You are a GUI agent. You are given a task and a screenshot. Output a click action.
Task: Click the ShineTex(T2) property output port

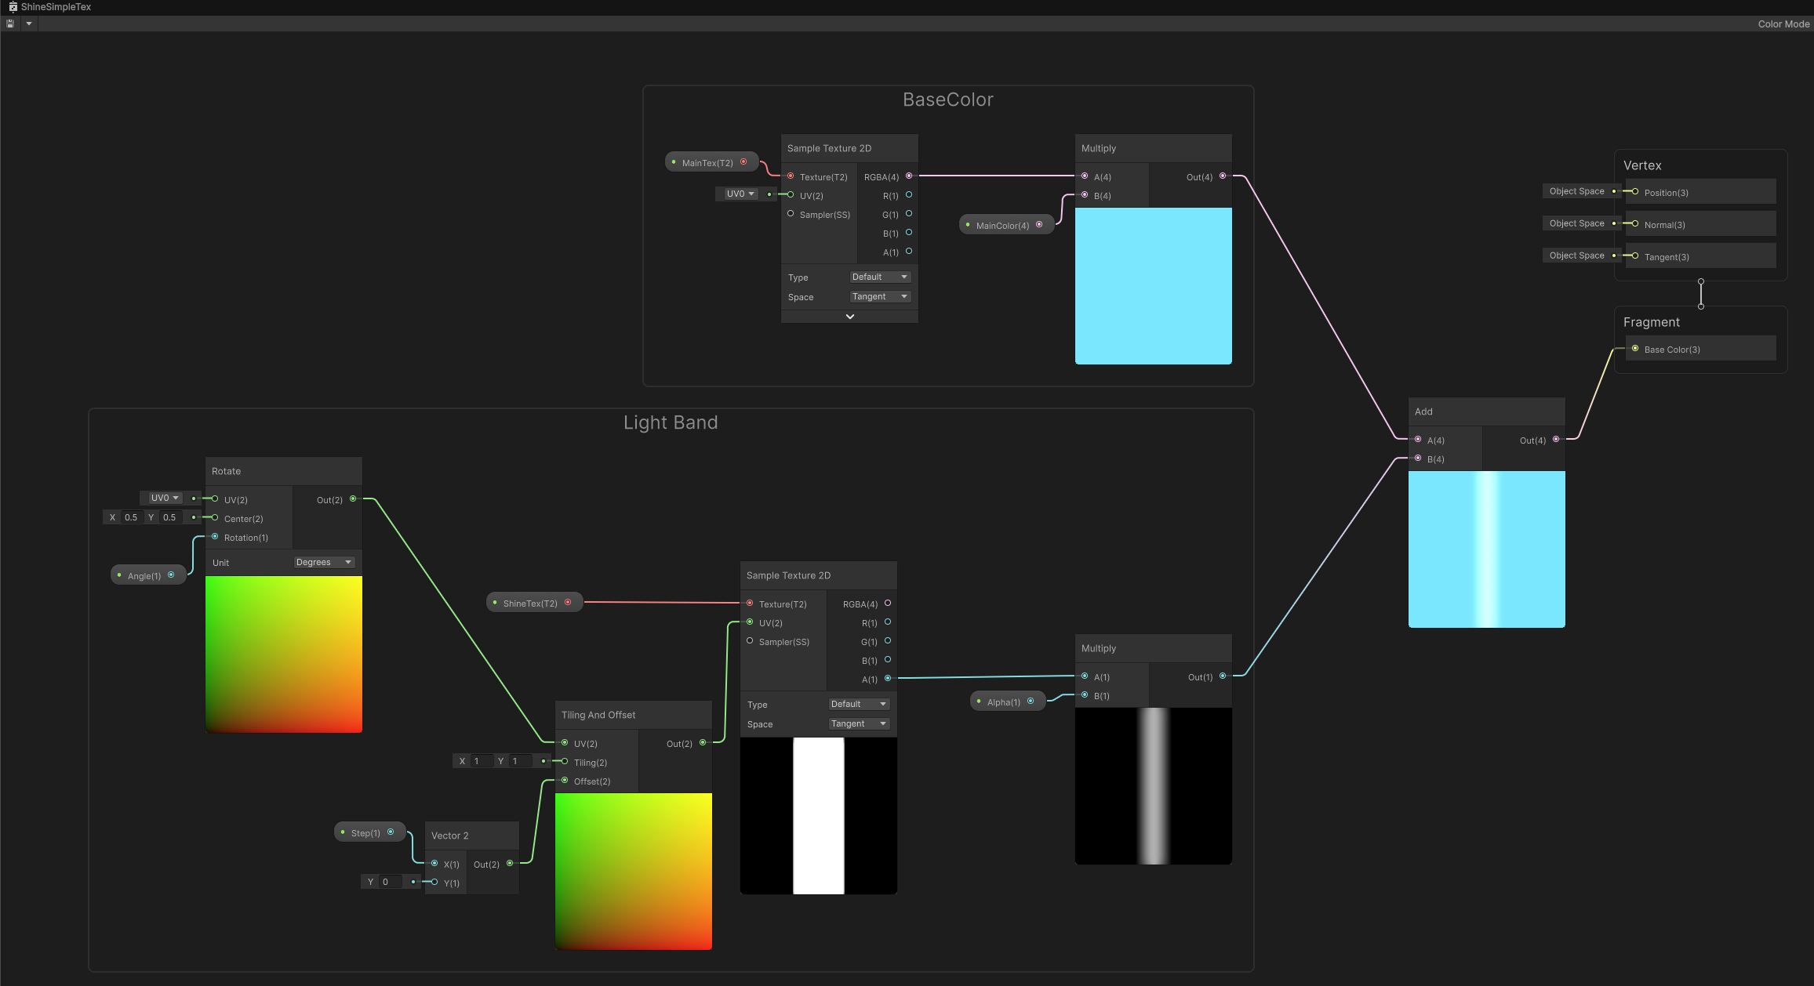click(568, 603)
